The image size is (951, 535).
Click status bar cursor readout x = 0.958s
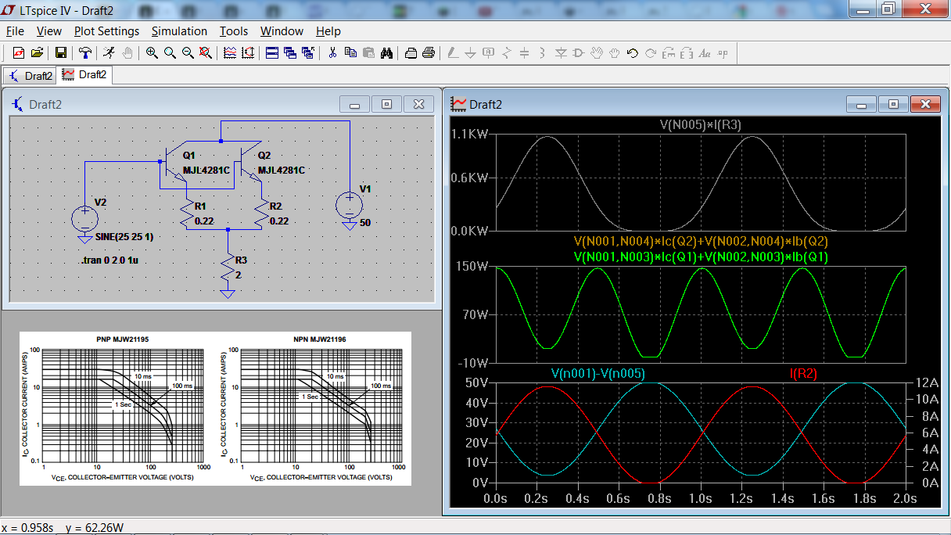(x=27, y=528)
